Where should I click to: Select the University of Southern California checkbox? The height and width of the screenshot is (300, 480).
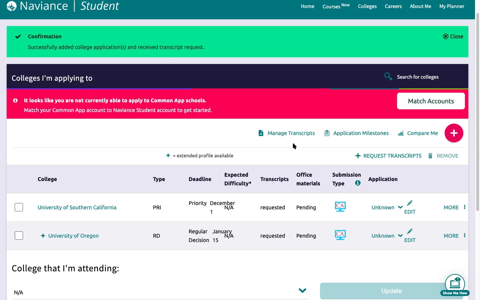pos(19,207)
